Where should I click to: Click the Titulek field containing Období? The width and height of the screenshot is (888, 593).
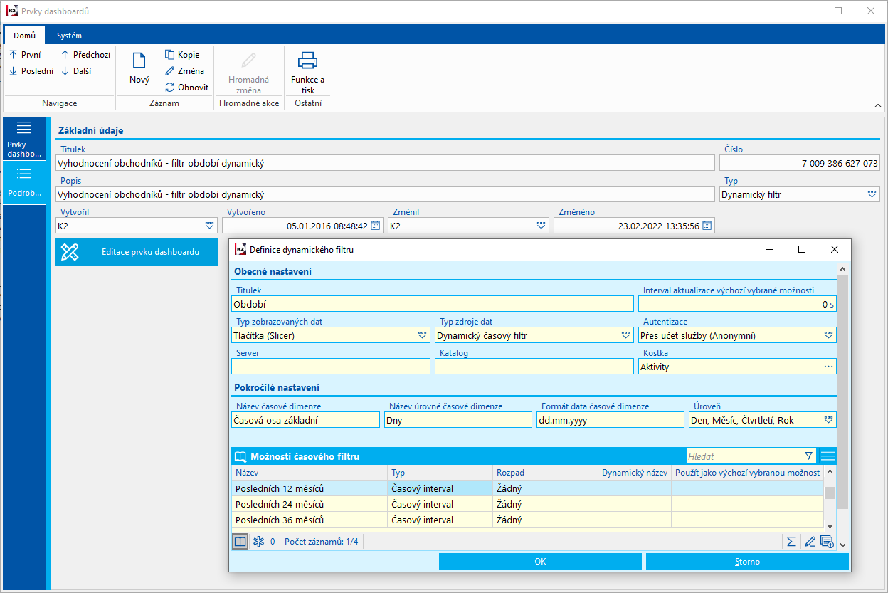tap(432, 304)
